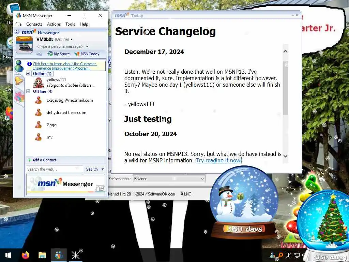
Task: Open the Actions menu
Action: (54, 24)
